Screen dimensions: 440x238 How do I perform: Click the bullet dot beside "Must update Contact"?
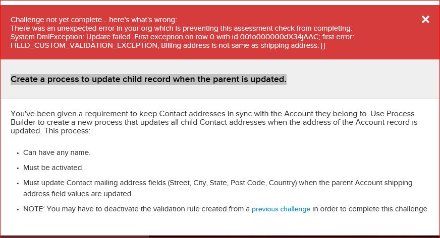pyautogui.click(x=17, y=183)
